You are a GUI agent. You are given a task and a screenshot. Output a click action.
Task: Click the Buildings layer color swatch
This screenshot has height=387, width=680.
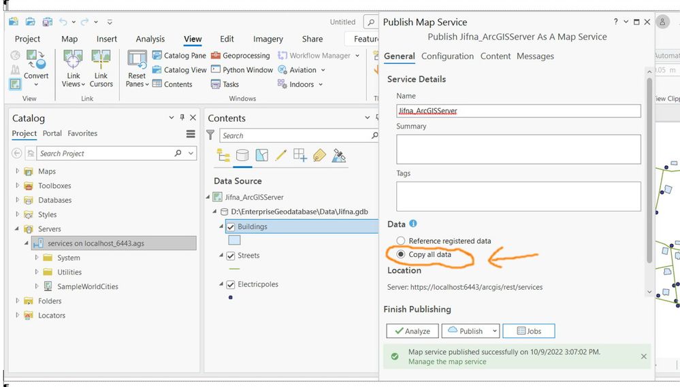pyautogui.click(x=233, y=240)
